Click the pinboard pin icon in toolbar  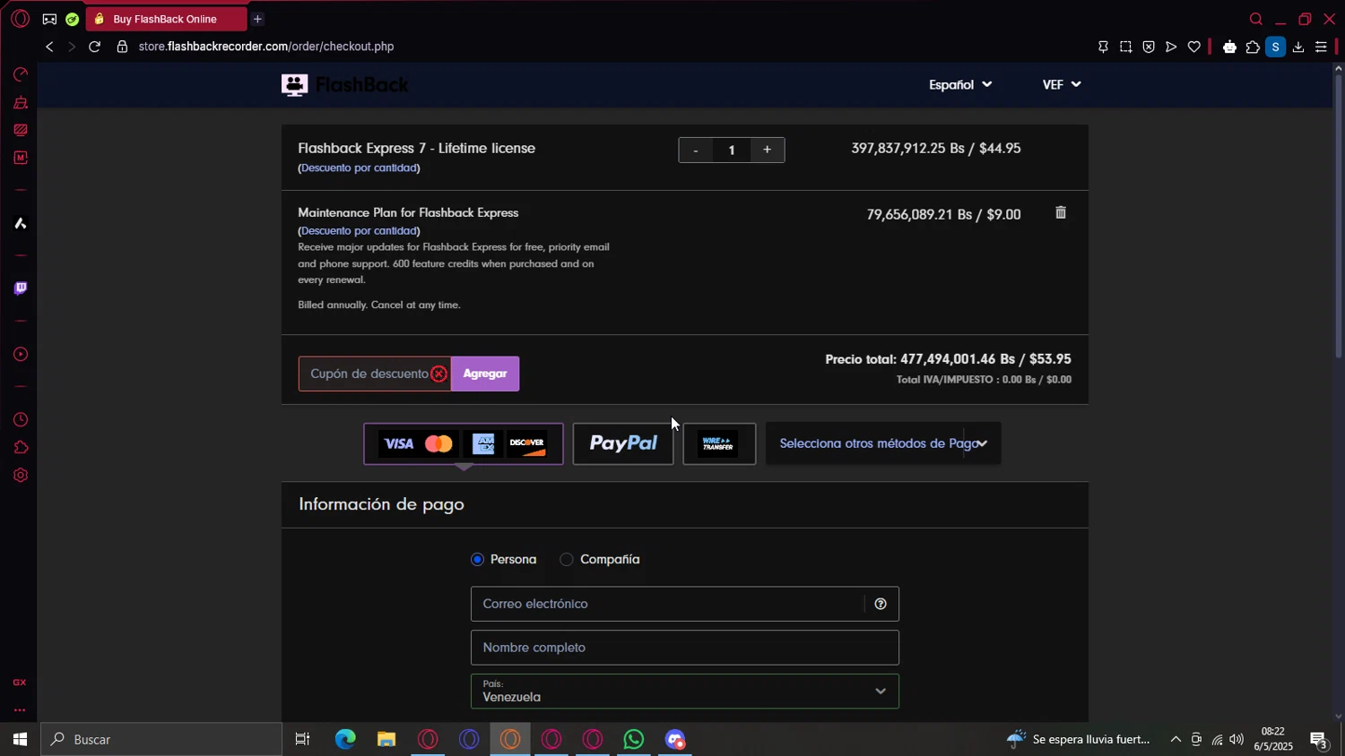pos(1103,47)
